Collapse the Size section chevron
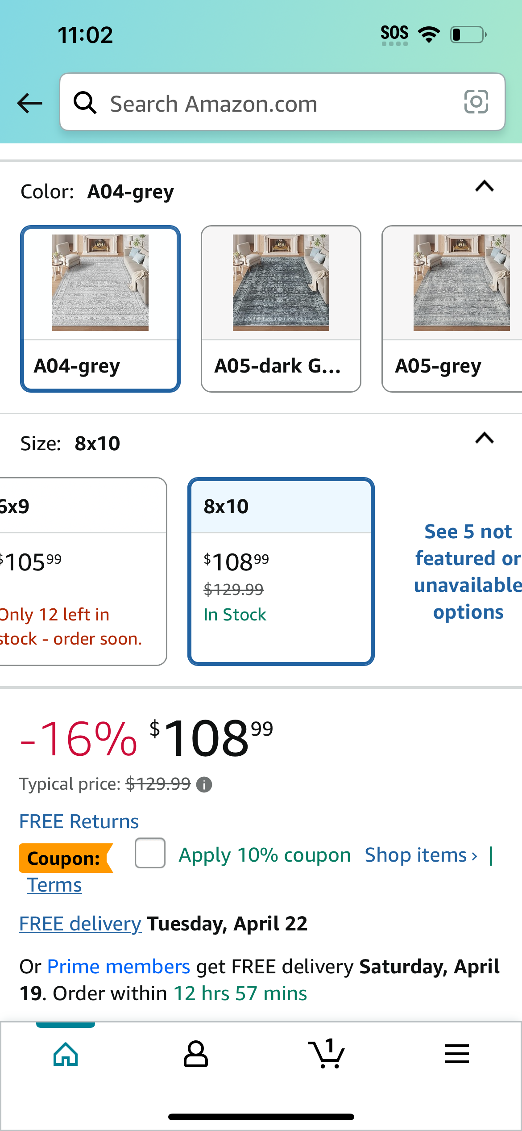Viewport: 522px width, 1131px height. tap(485, 438)
